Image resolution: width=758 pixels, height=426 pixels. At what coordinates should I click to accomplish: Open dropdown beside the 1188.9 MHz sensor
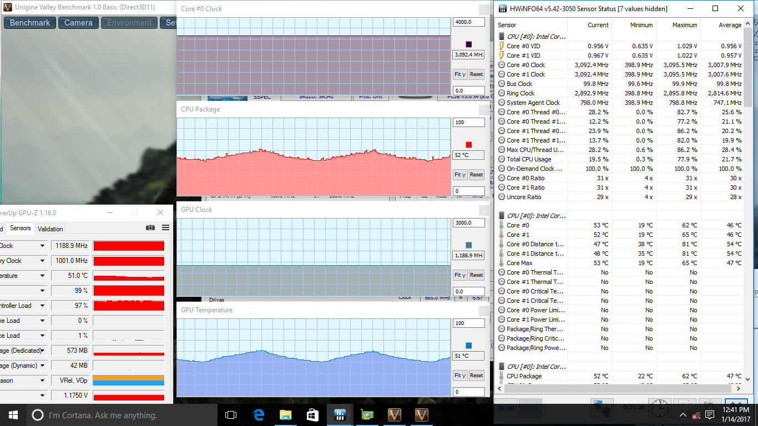[x=42, y=246]
